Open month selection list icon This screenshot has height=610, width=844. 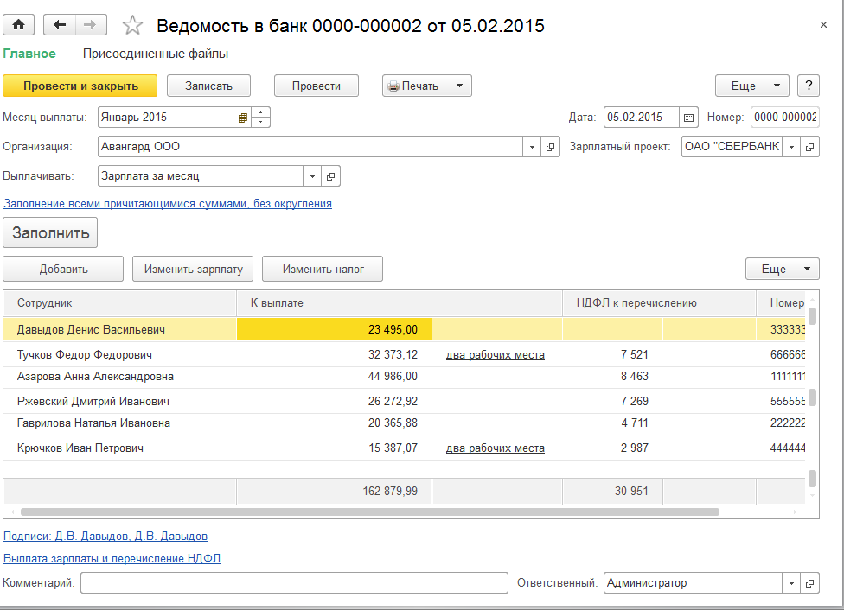[243, 118]
